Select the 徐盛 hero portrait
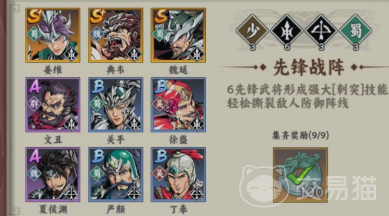The image size is (389, 216). pyautogui.click(x=179, y=105)
